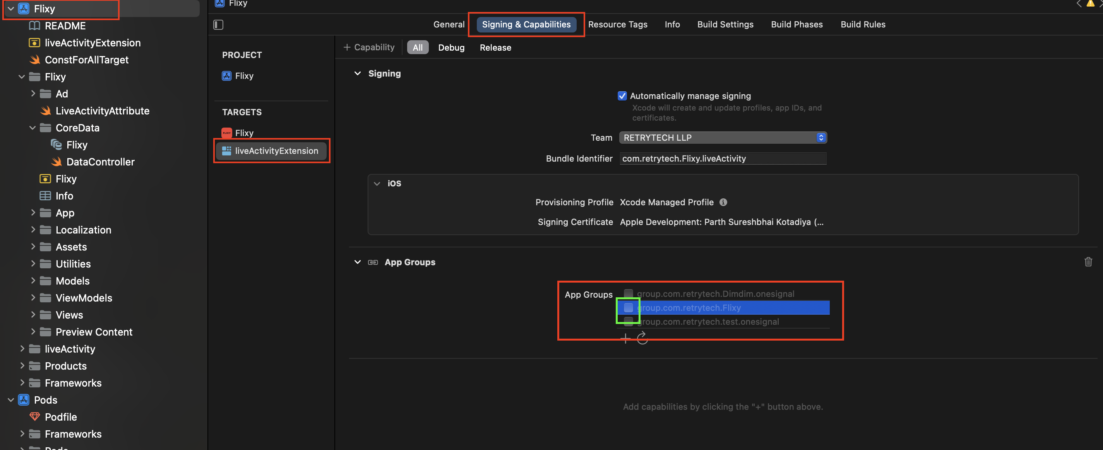Open Build Phases tab
This screenshot has width=1103, height=450.
(796, 24)
